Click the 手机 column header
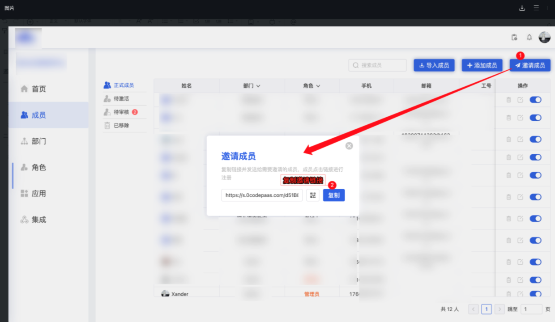This screenshot has height=322, width=555. [x=367, y=86]
